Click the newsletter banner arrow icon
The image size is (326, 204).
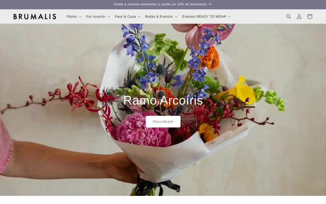(x=210, y=4)
